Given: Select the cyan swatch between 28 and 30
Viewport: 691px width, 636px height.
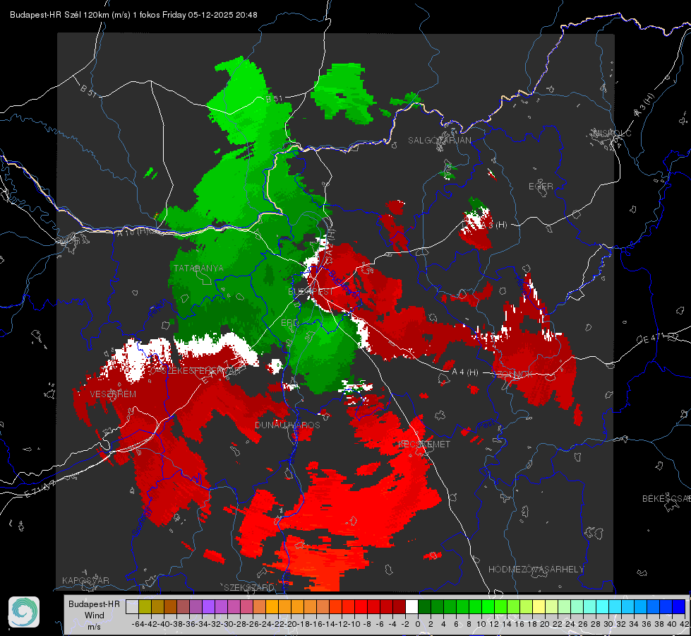Looking at the screenshot, I should [602, 606].
